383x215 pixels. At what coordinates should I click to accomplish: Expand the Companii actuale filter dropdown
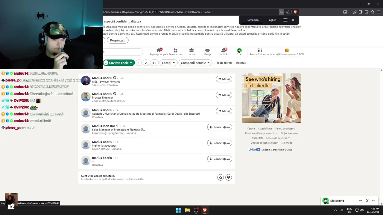(195, 63)
